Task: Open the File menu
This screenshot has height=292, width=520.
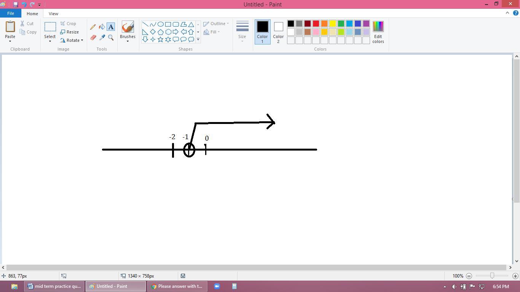Action: (11, 13)
